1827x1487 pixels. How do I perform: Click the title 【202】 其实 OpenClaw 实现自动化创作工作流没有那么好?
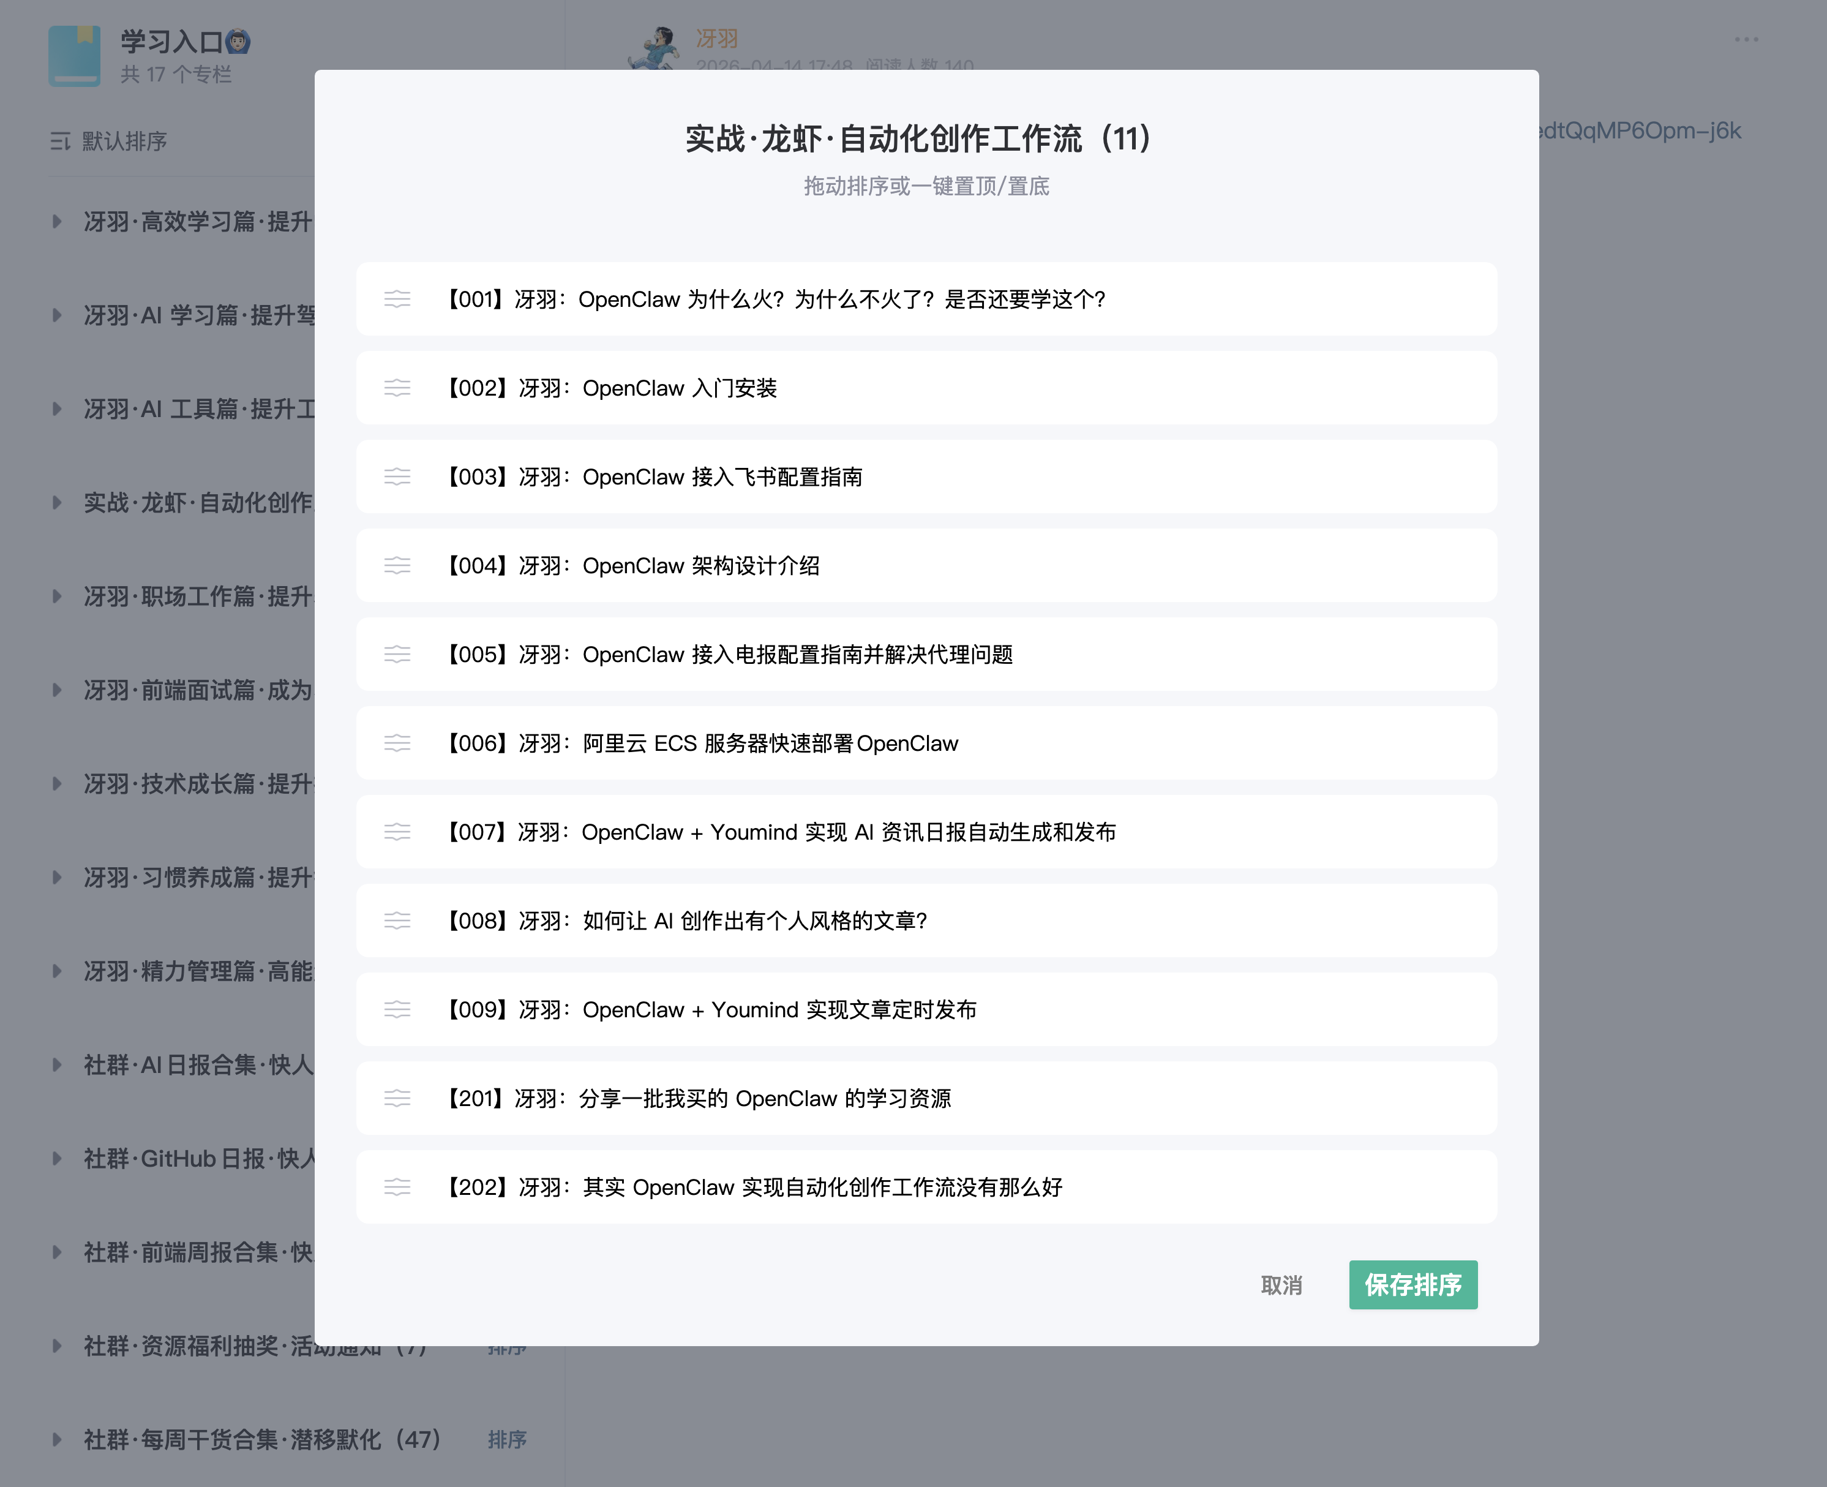coord(752,1187)
